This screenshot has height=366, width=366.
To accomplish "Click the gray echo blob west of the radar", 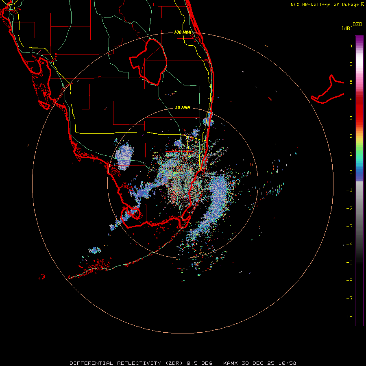I will [x=125, y=157].
